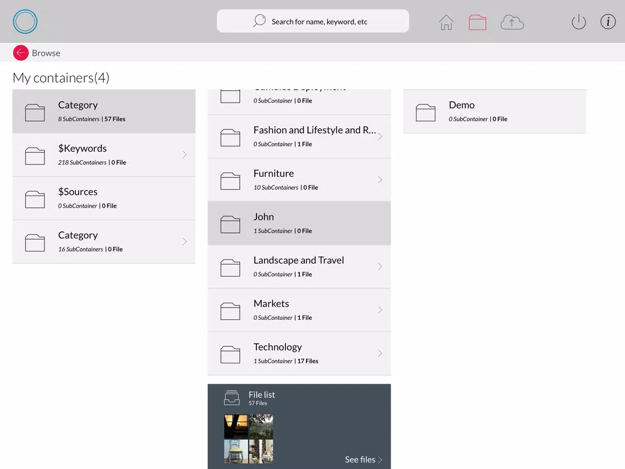Expand the Category 16 SubContainers chevron

pyautogui.click(x=184, y=242)
